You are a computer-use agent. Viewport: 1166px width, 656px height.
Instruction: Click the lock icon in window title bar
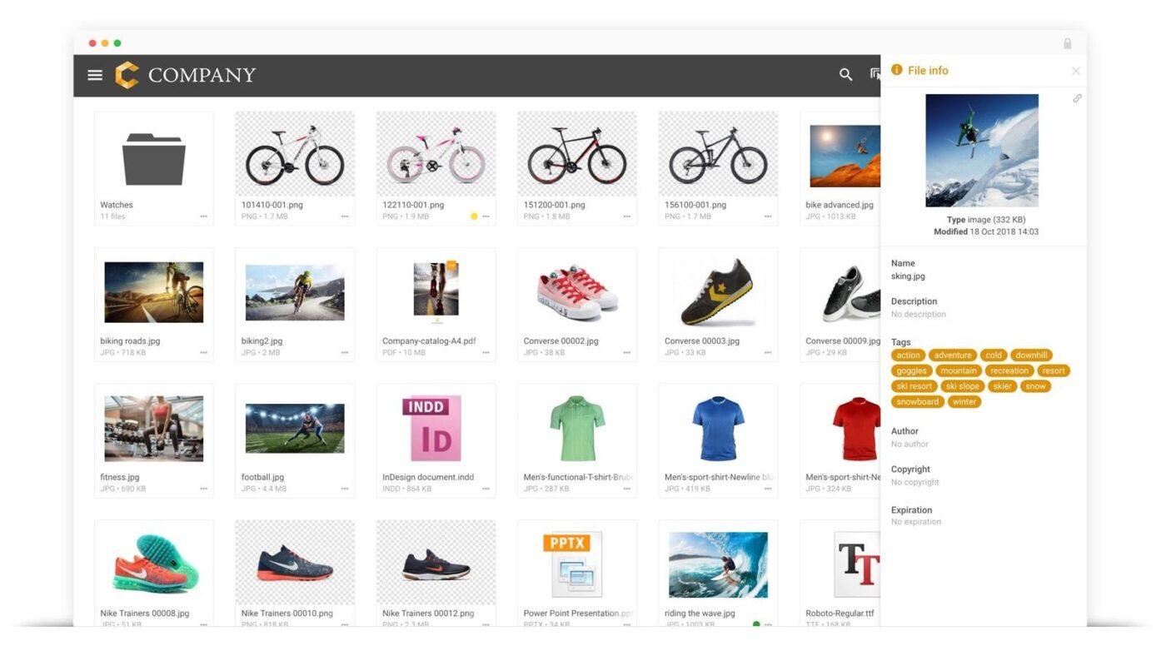point(1067,43)
